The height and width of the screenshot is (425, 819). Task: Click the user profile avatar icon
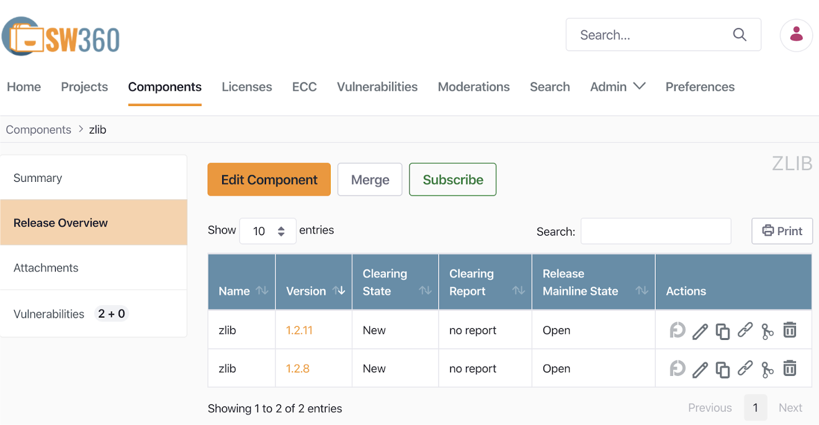coord(796,35)
